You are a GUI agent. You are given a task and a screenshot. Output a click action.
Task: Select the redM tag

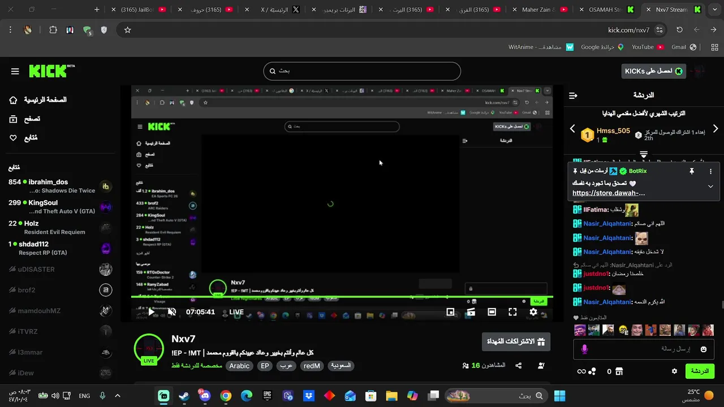312,366
